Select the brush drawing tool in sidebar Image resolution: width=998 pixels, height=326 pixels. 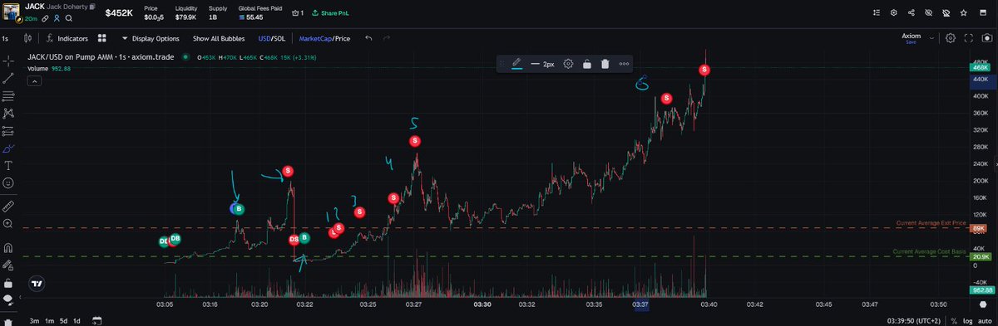click(8, 149)
